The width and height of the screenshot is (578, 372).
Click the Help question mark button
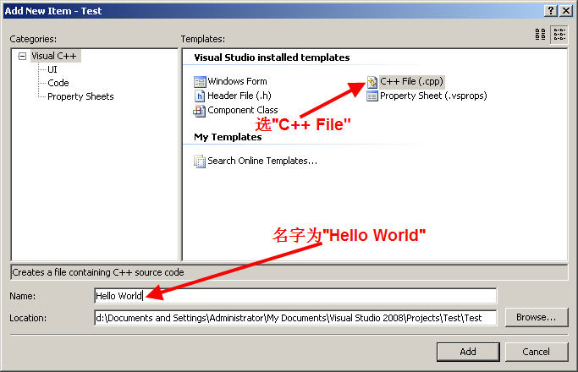[x=551, y=9]
